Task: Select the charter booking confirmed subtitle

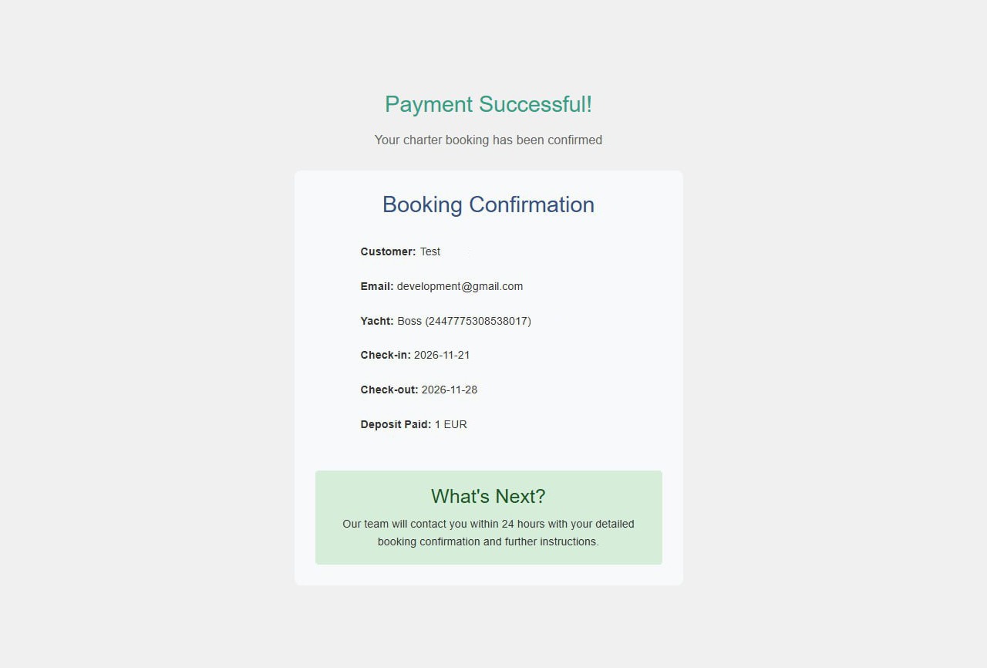Action: [x=488, y=140]
